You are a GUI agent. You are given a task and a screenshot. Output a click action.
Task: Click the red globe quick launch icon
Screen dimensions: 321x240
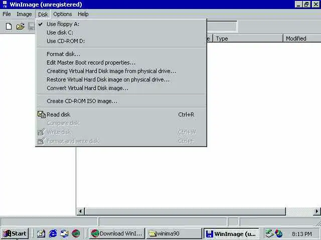tap(76, 233)
